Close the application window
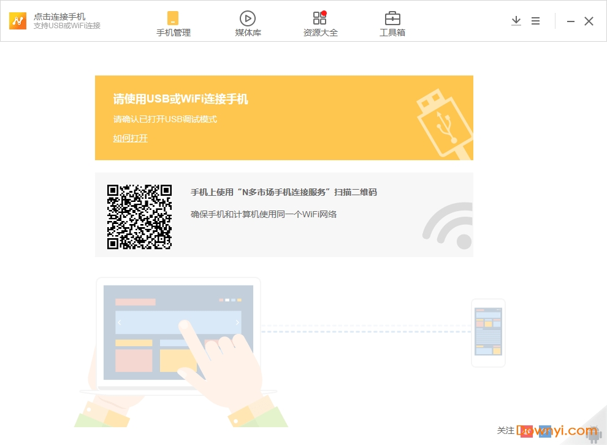This screenshot has width=607, height=445. [589, 21]
